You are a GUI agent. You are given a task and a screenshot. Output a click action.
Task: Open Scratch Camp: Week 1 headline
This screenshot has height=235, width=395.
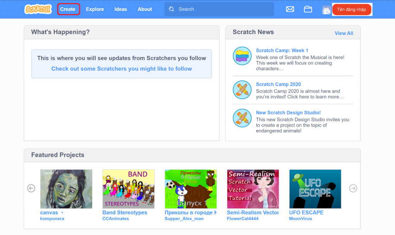282,51
